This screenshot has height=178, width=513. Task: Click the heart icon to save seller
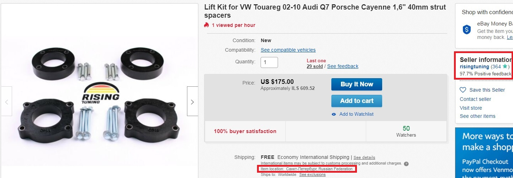point(463,90)
